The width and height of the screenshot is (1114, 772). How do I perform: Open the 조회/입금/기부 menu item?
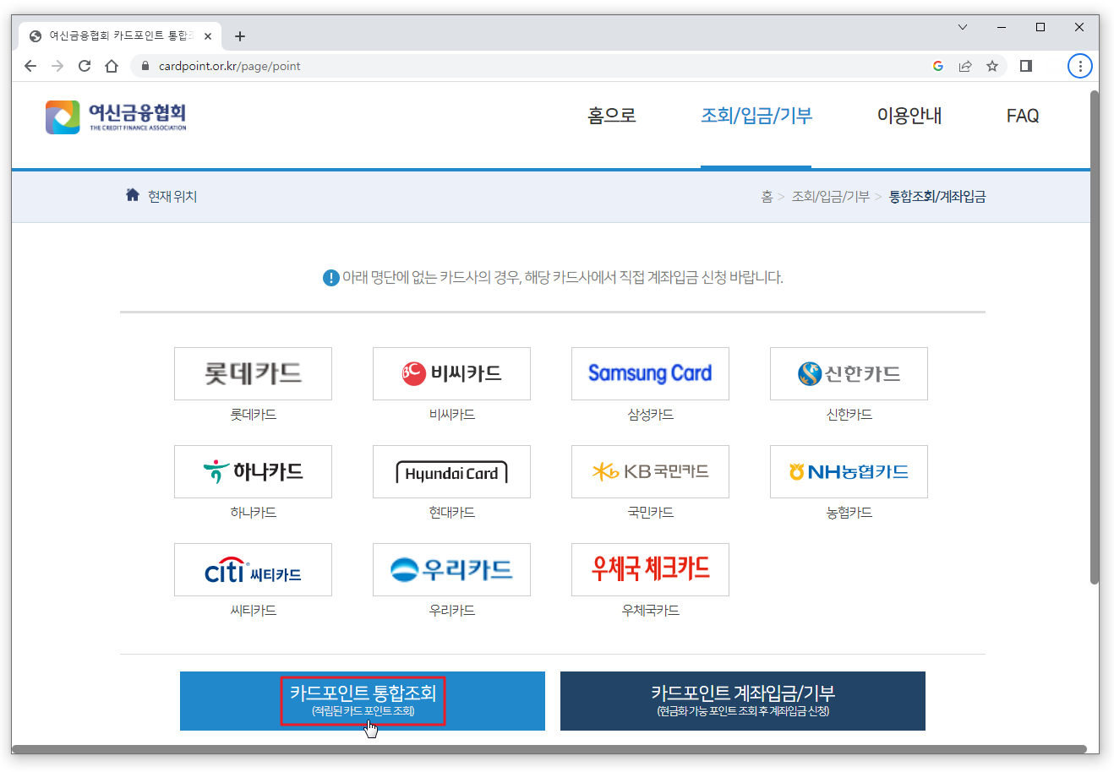(x=756, y=116)
